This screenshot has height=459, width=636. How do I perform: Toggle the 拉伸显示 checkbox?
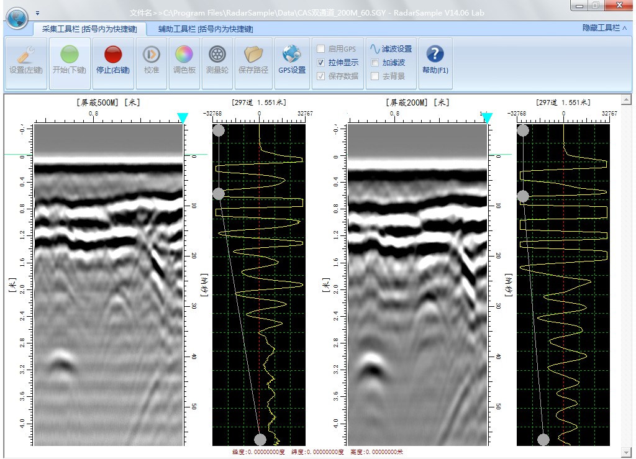321,63
